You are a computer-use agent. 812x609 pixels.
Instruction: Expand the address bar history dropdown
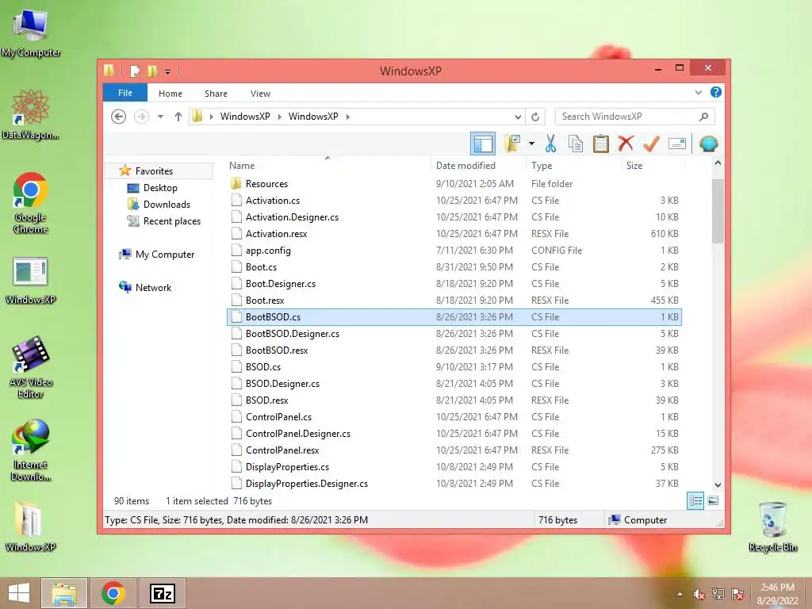[x=517, y=117]
